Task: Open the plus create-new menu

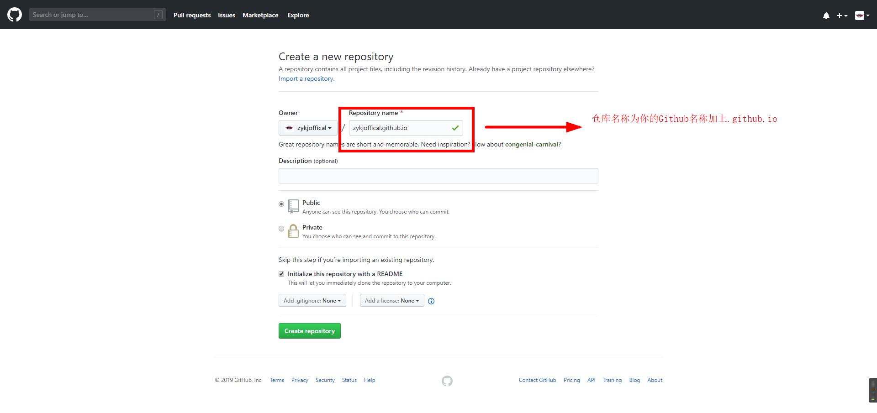Action: 841,16
